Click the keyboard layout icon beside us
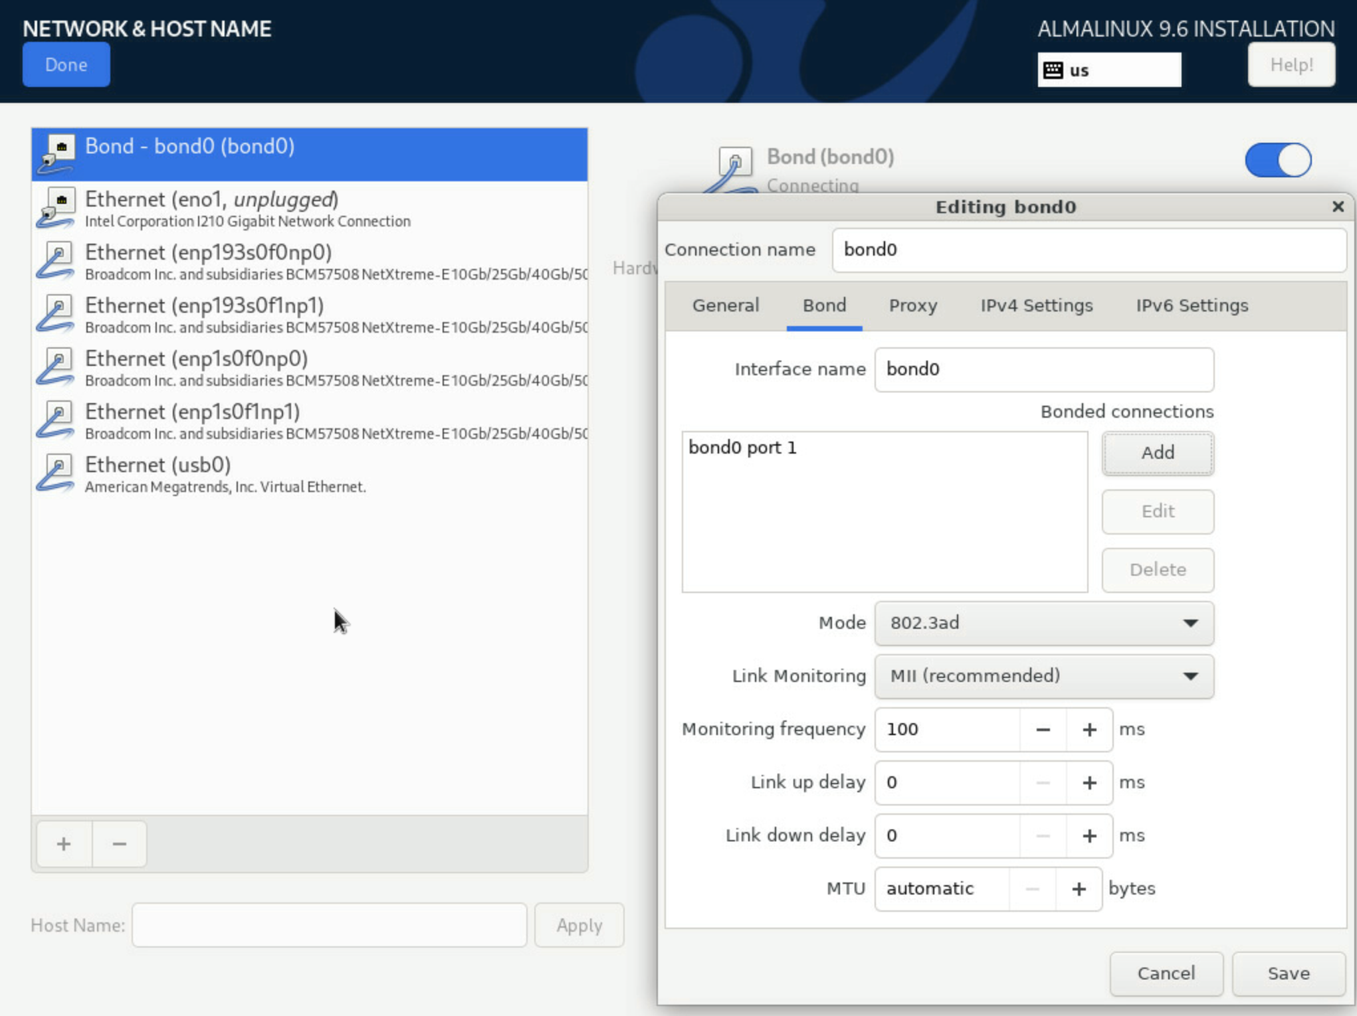 [x=1053, y=70]
